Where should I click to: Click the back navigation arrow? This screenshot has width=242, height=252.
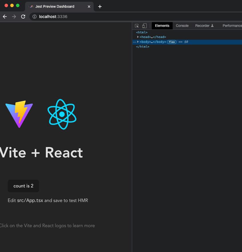5,17
